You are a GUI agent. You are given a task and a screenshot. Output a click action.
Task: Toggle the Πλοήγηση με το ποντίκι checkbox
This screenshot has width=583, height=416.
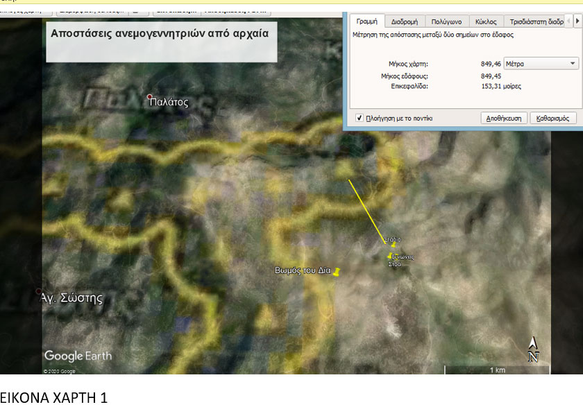point(359,118)
